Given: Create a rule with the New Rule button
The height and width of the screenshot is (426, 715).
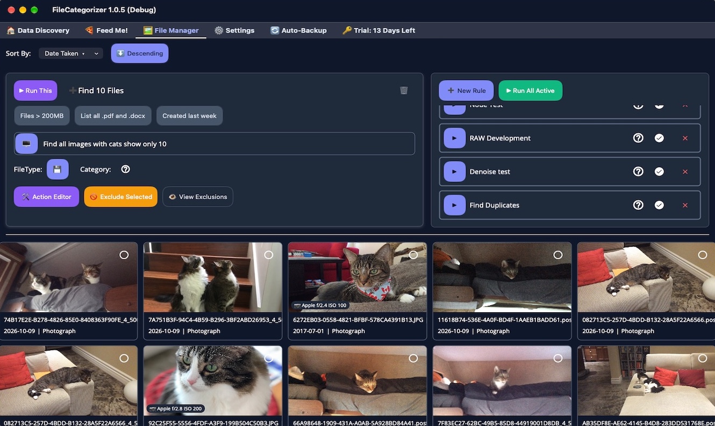Looking at the screenshot, I should tap(466, 91).
